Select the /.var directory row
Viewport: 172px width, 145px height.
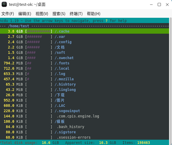(x=85, y=37)
